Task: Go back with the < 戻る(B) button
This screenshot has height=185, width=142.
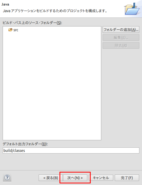Action: 51,178
